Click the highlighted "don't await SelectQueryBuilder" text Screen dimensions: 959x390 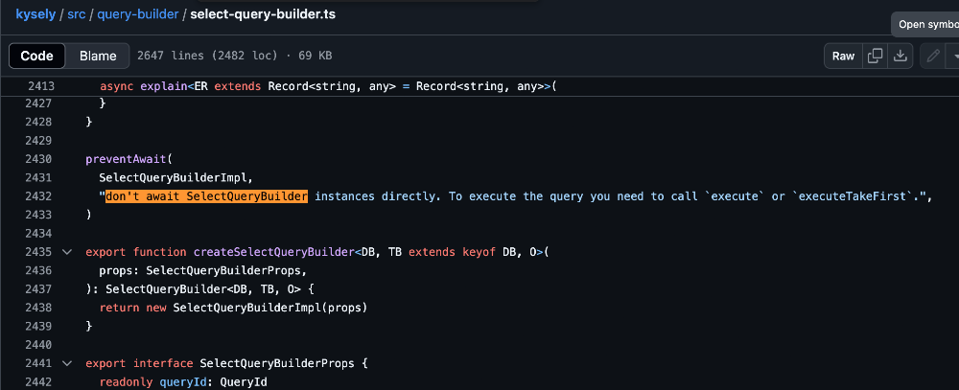pos(206,196)
